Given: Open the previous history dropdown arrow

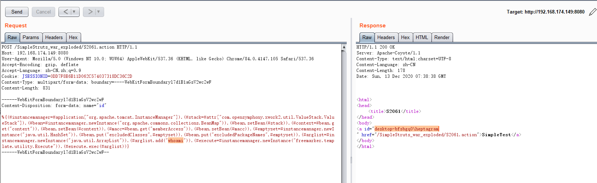Looking at the screenshot, I should pyautogui.click(x=75, y=12).
